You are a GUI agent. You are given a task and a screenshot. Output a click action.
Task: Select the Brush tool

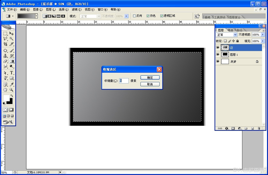11,50
